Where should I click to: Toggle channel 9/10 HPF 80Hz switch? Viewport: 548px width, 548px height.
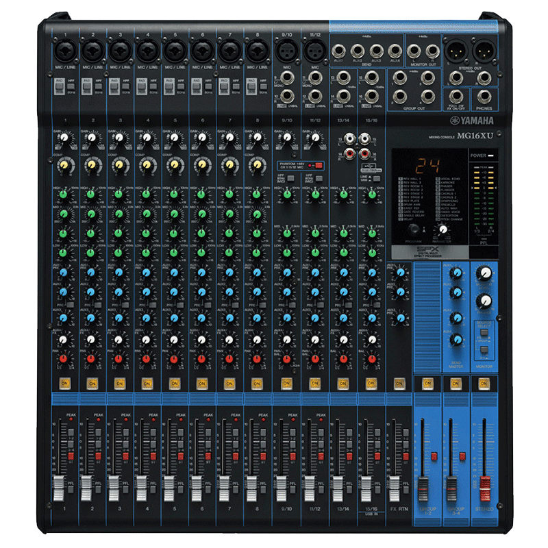coord(290,179)
